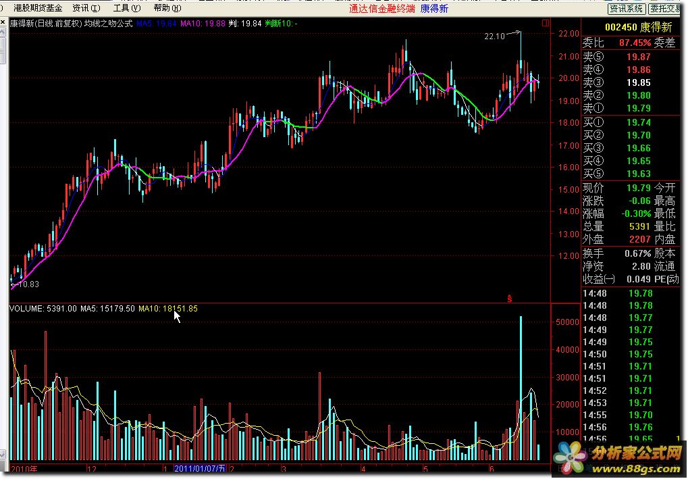The image size is (688, 479).
Task: Click the 22.00 price axis label
Action: (568, 34)
